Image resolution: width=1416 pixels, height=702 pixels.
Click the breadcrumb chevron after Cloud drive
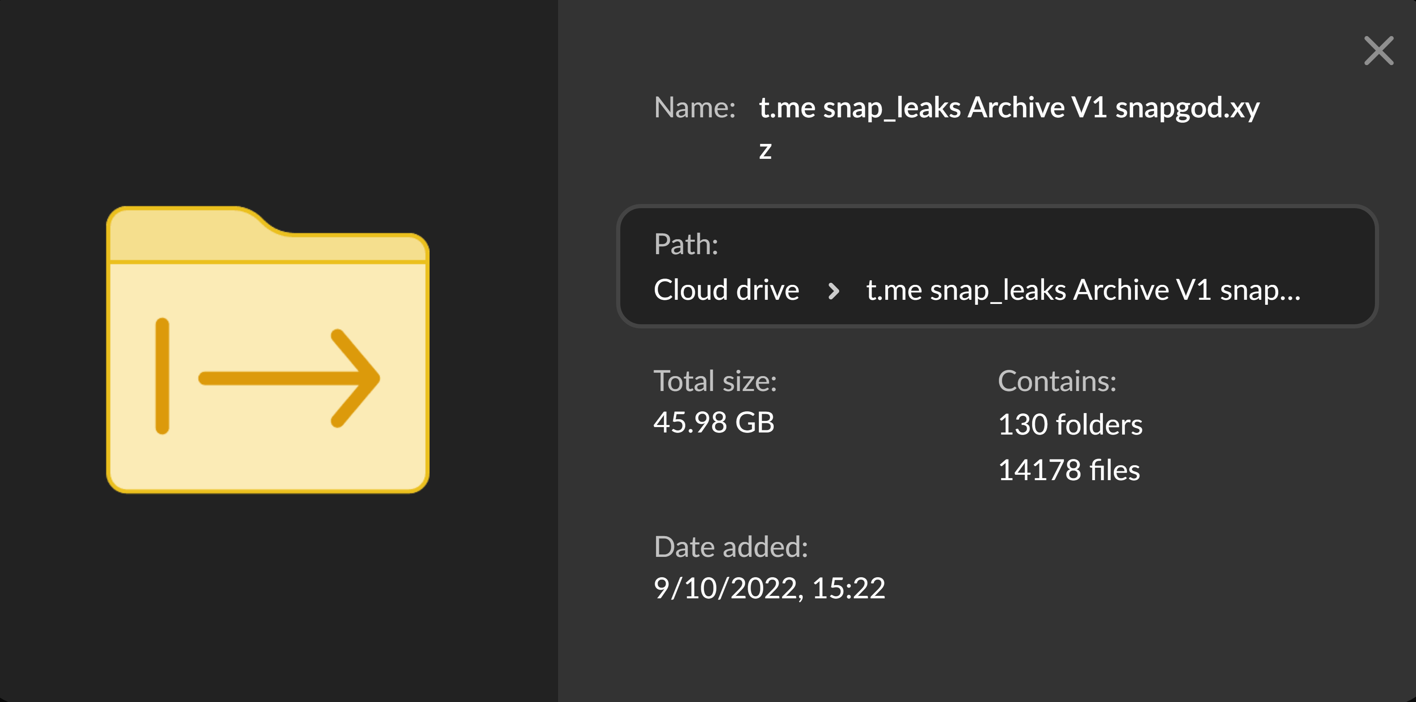click(833, 290)
